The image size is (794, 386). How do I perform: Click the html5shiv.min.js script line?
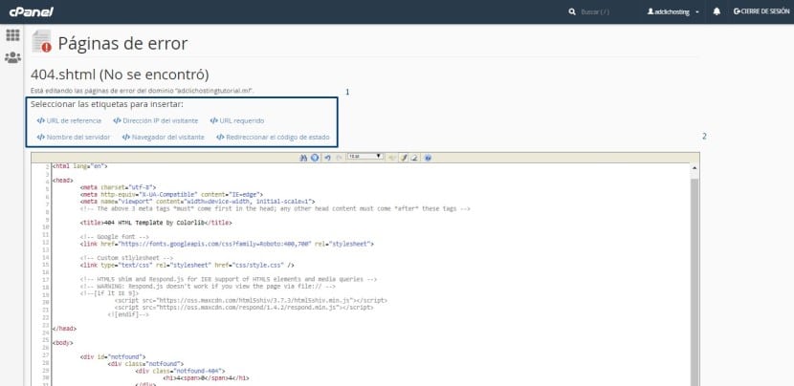coord(252,301)
